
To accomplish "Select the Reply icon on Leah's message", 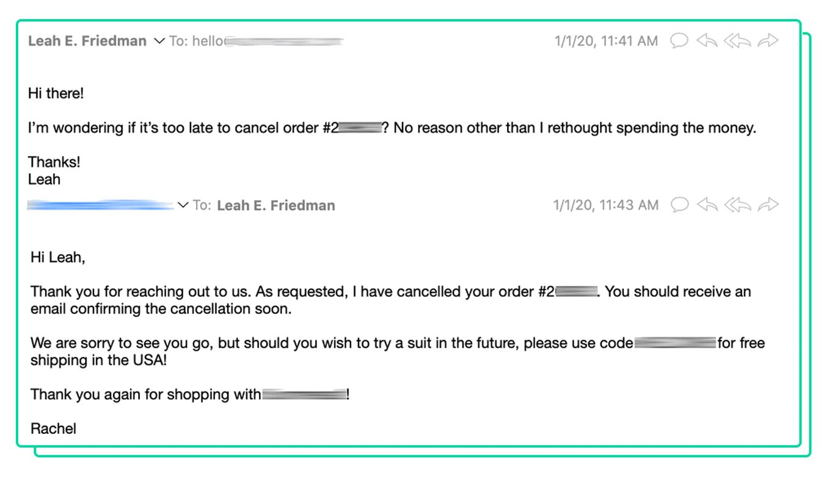I will 706,40.
